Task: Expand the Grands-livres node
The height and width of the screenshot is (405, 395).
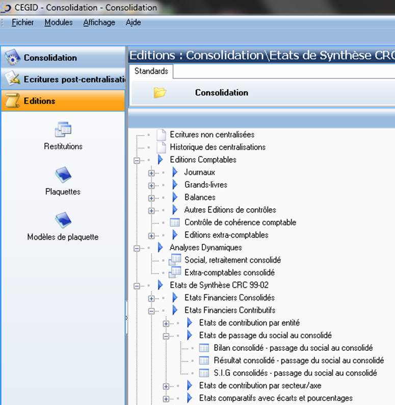Action: [151, 186]
